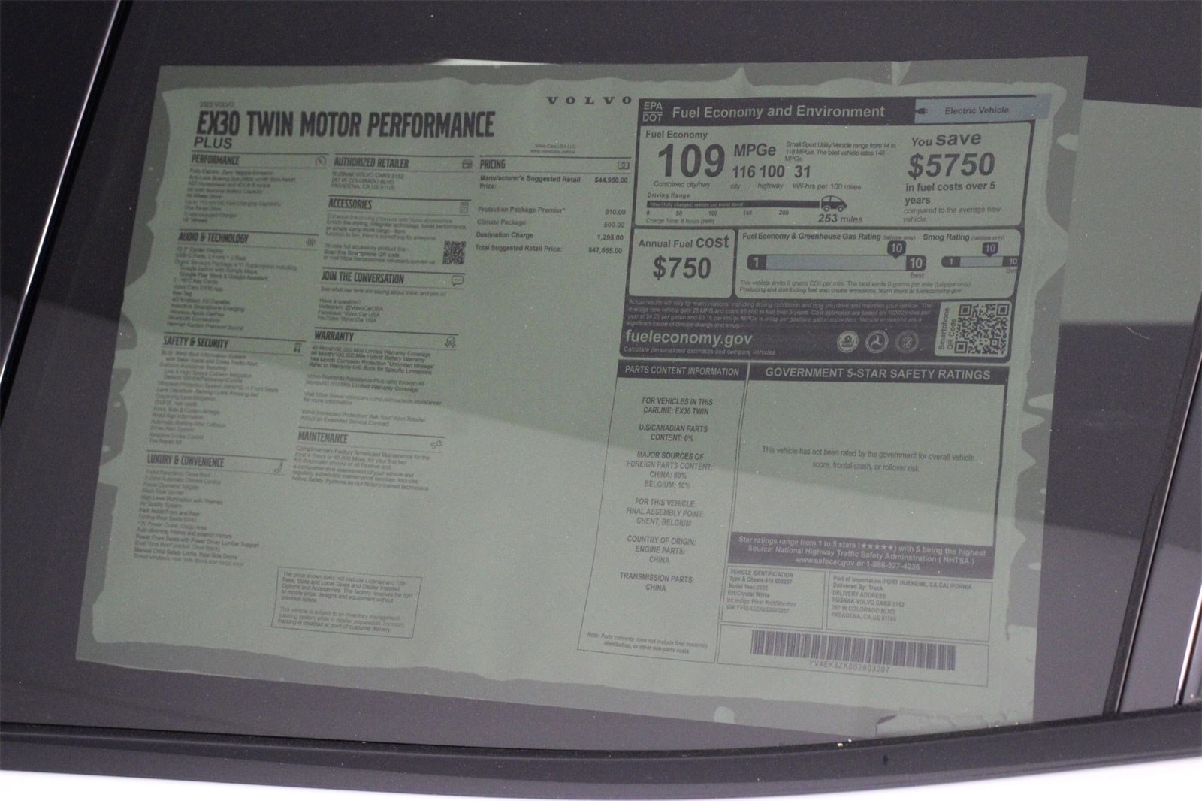The image size is (1202, 801).
Task: Click the storefront icon beside Authorized Retailer
Action: 467,164
